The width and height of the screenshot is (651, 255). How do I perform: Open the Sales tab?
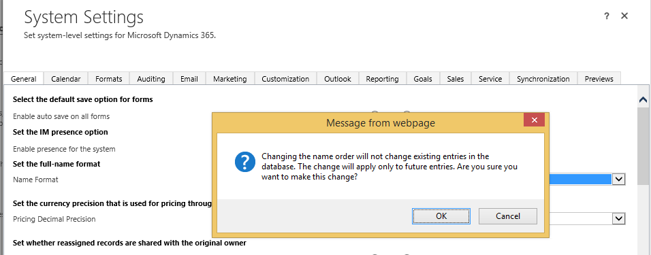point(456,79)
